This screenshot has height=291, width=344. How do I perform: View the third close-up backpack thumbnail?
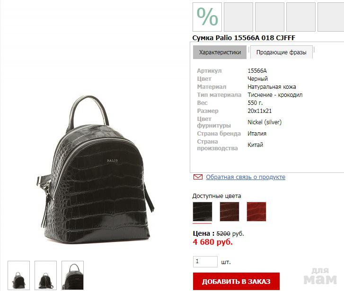[x=72, y=275]
